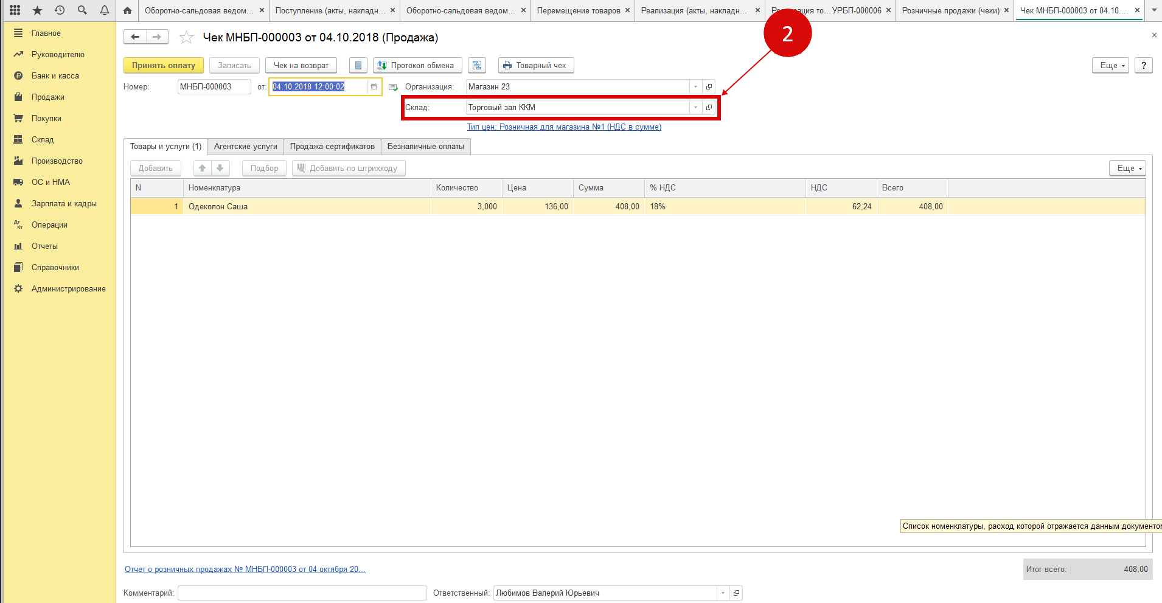
Task: Open Операции section
Action: 49,225
